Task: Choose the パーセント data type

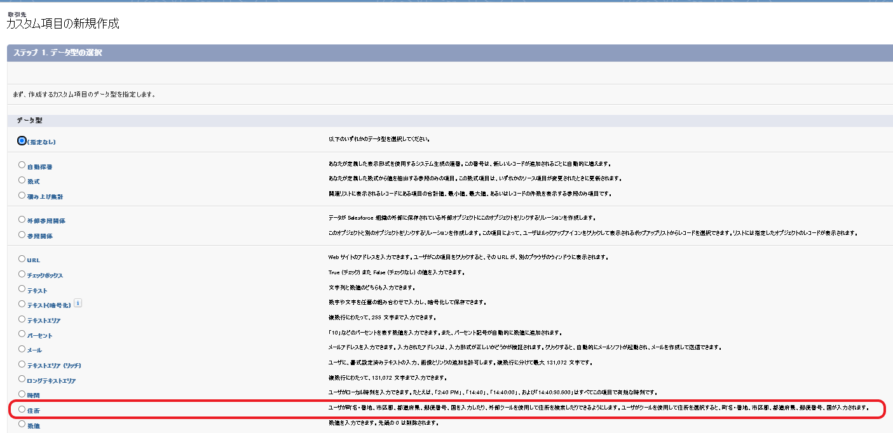Action: pyautogui.click(x=22, y=334)
